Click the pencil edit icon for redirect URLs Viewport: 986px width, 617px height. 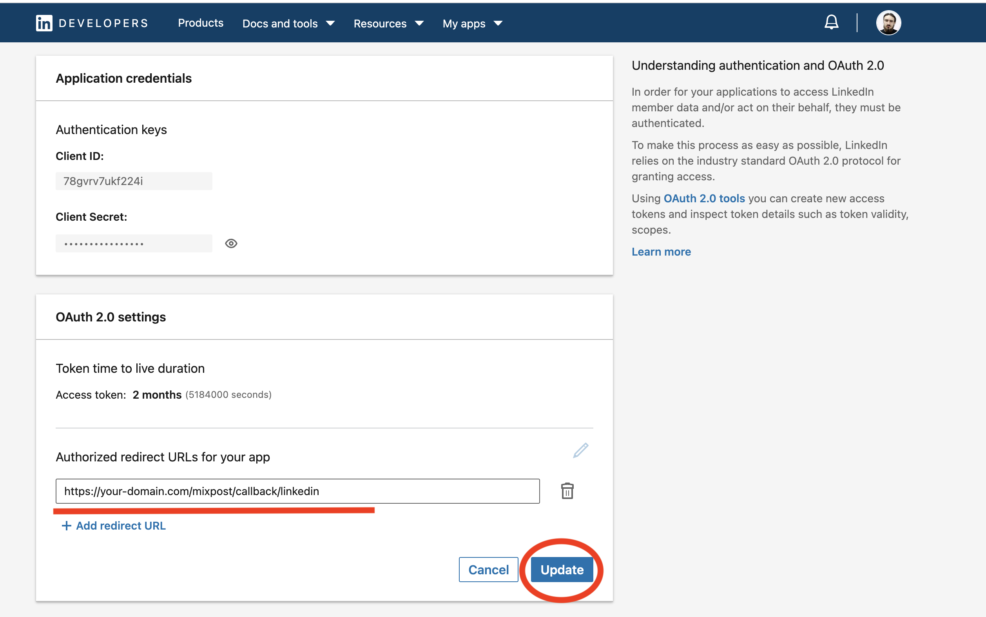coord(580,450)
